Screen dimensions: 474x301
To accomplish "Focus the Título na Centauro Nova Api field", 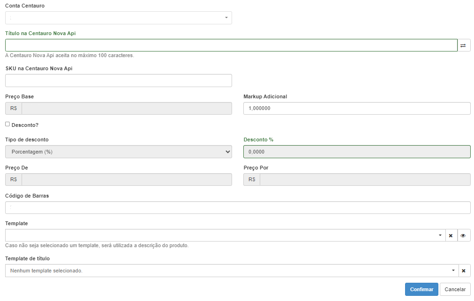I will pyautogui.click(x=231, y=45).
